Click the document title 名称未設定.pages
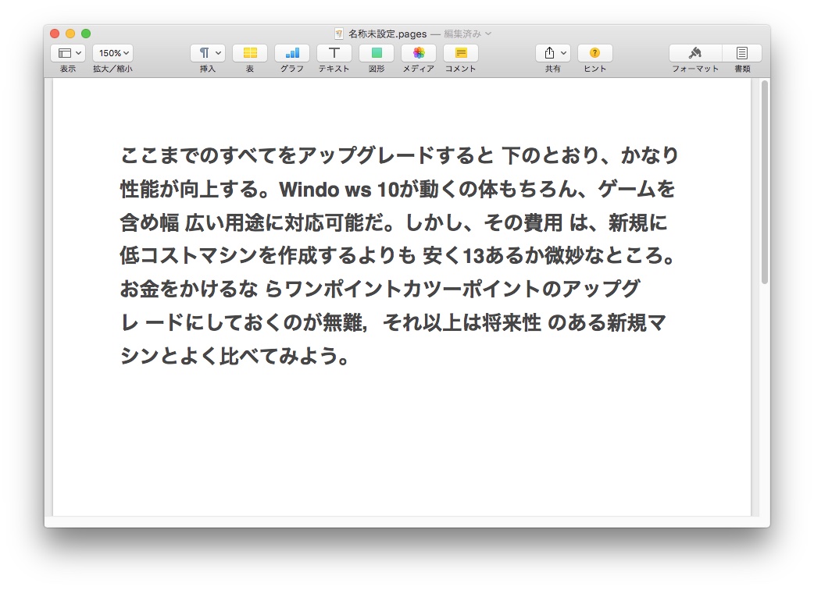The height and width of the screenshot is (590, 814). pos(387,34)
